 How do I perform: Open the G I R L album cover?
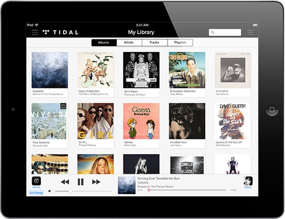(96, 121)
